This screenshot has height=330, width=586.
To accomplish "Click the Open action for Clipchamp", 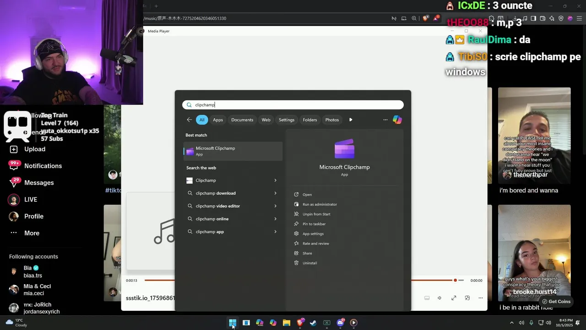I will (307, 194).
